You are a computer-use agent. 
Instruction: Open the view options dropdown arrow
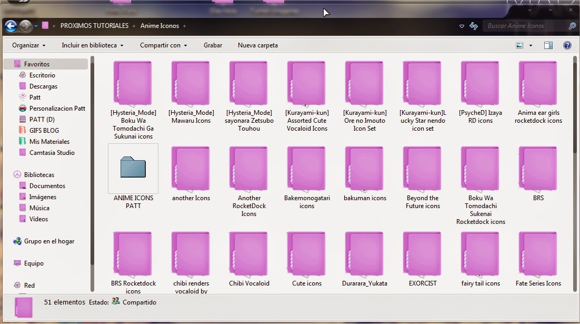(531, 45)
